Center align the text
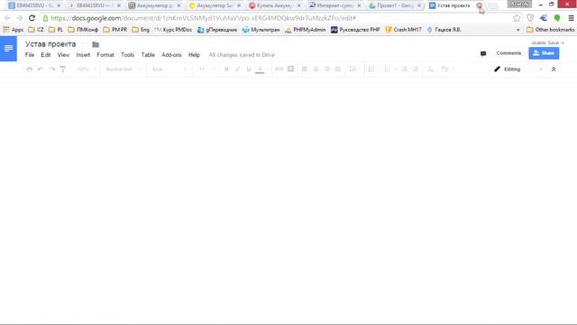This screenshot has width=577, height=325. coord(316,70)
